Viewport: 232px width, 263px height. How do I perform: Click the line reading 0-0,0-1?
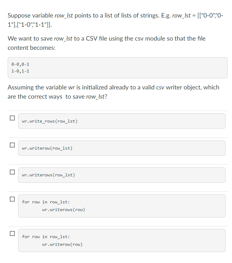[20, 64]
